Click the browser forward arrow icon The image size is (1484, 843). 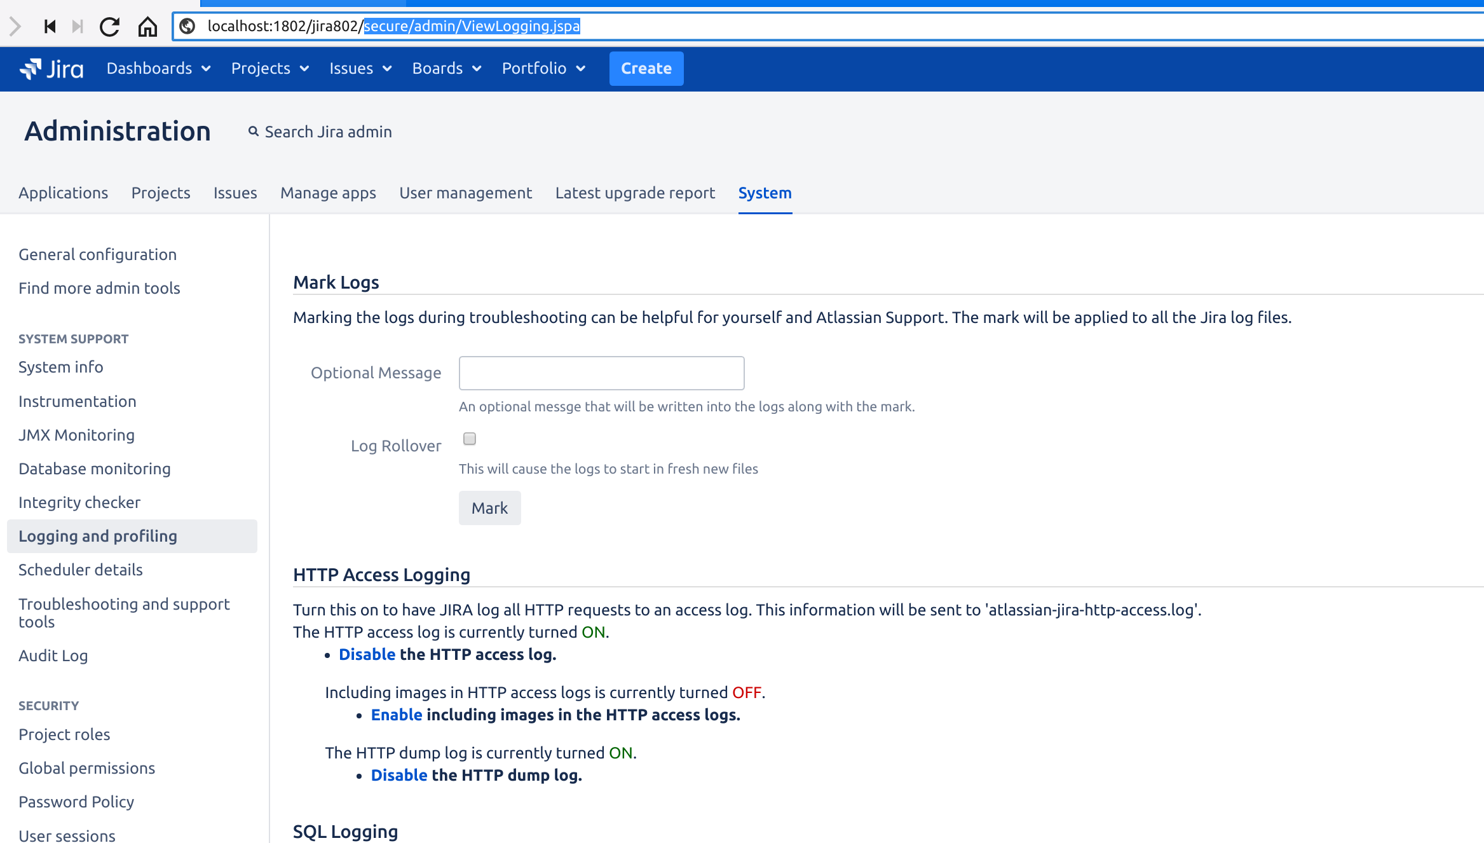tap(15, 27)
